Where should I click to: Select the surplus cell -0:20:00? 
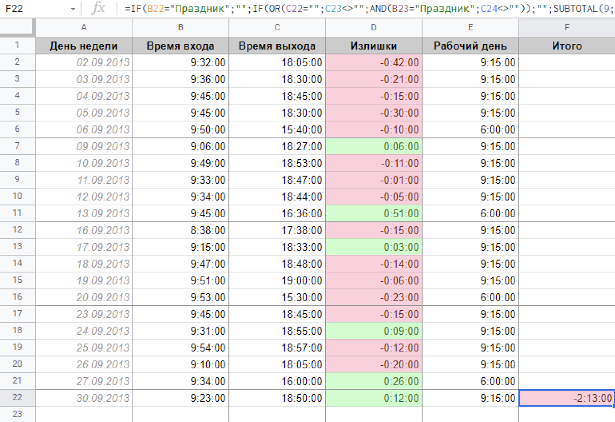click(374, 364)
